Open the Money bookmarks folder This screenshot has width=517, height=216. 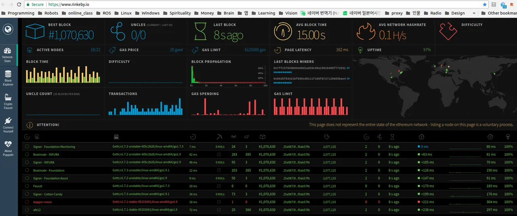click(x=204, y=13)
